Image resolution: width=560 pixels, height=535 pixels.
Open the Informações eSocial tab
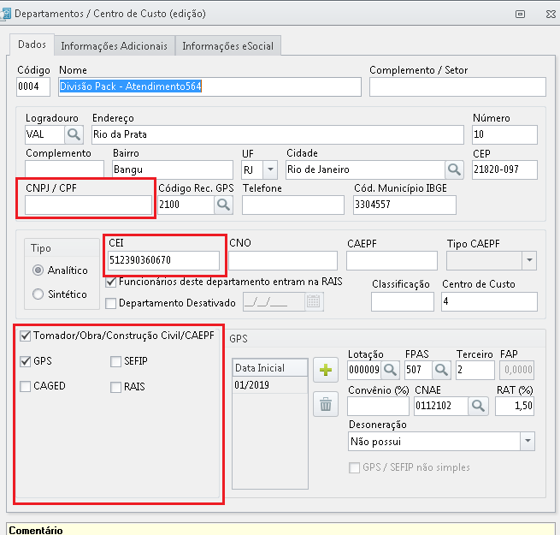tap(228, 46)
